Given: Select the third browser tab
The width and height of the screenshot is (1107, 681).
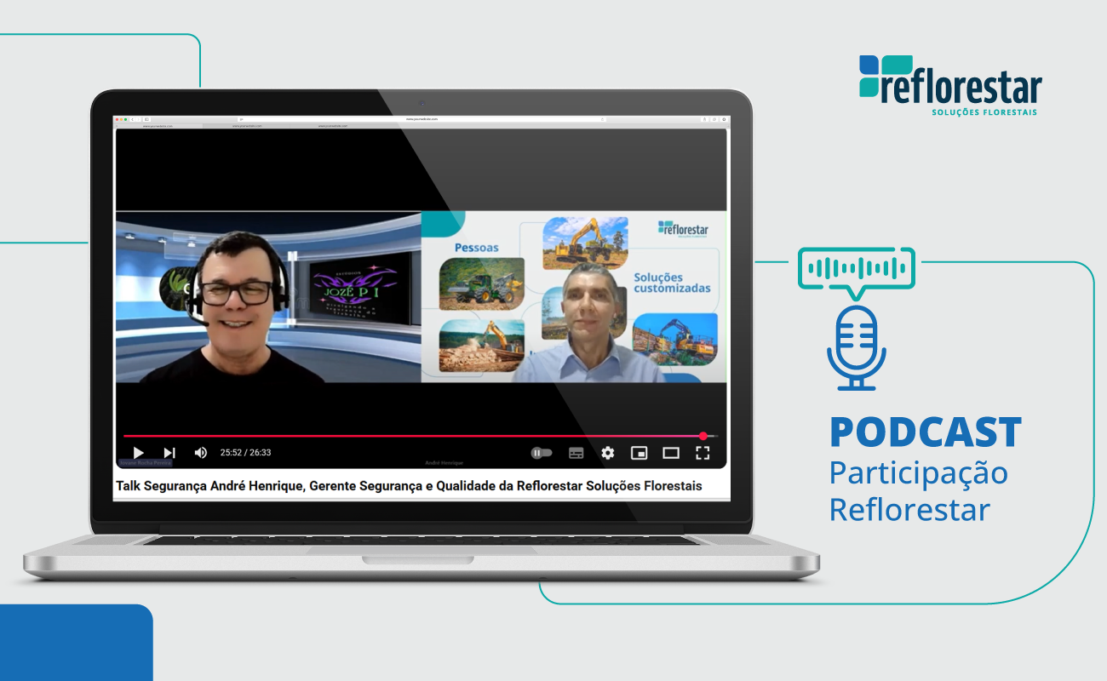Looking at the screenshot, I should point(333,126).
